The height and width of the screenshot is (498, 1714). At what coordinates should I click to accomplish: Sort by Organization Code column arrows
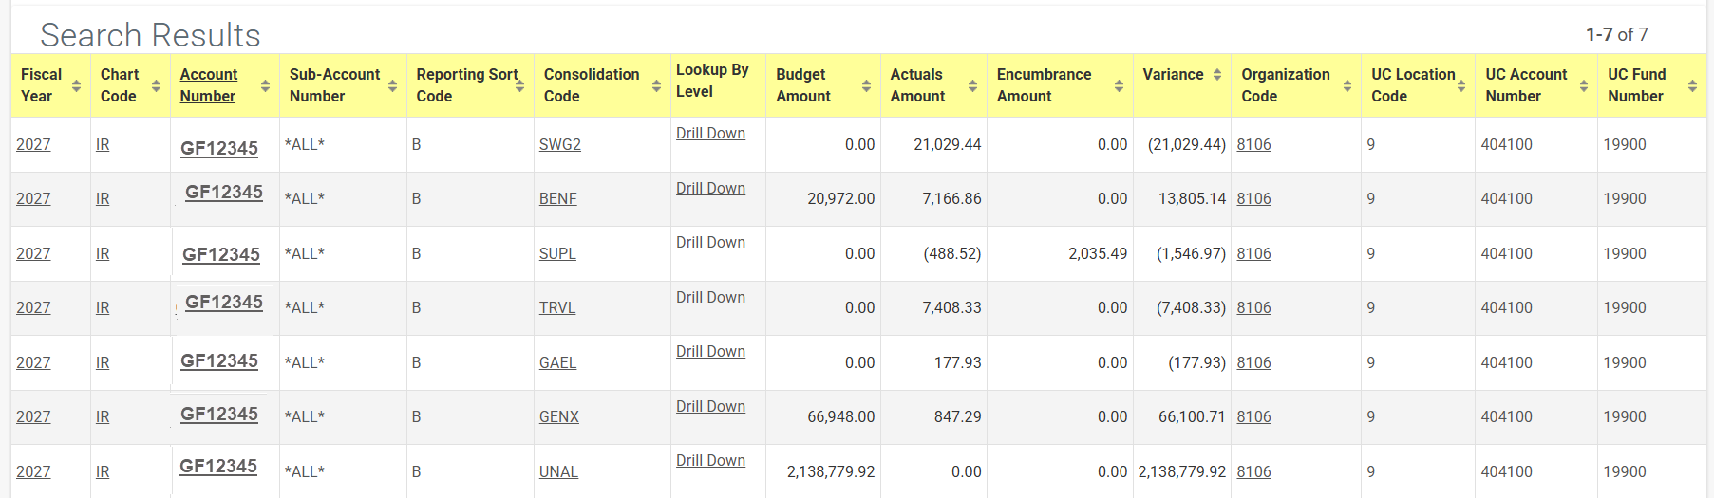(x=1347, y=85)
